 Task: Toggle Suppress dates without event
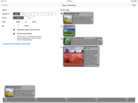click(x=14, y=30)
